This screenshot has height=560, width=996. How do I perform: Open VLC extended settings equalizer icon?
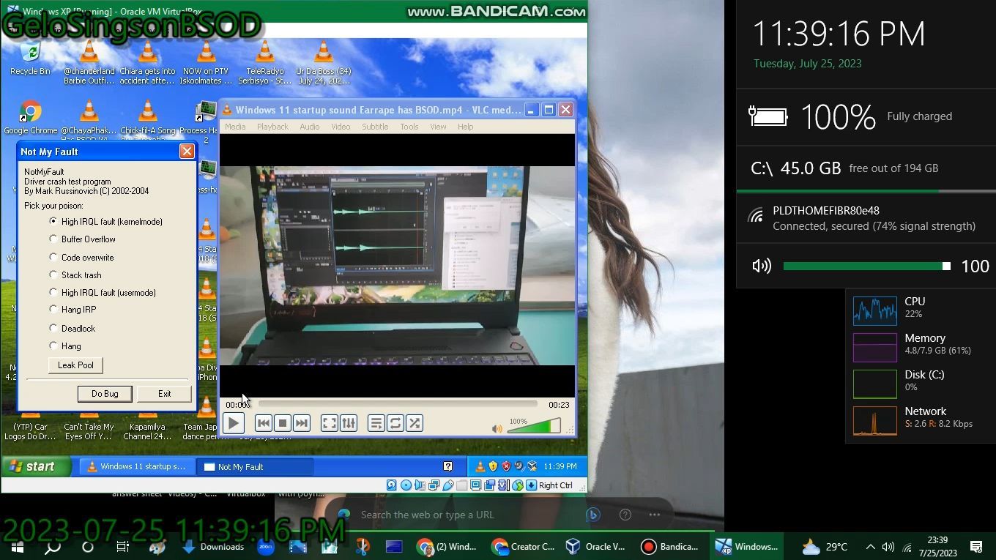click(349, 423)
